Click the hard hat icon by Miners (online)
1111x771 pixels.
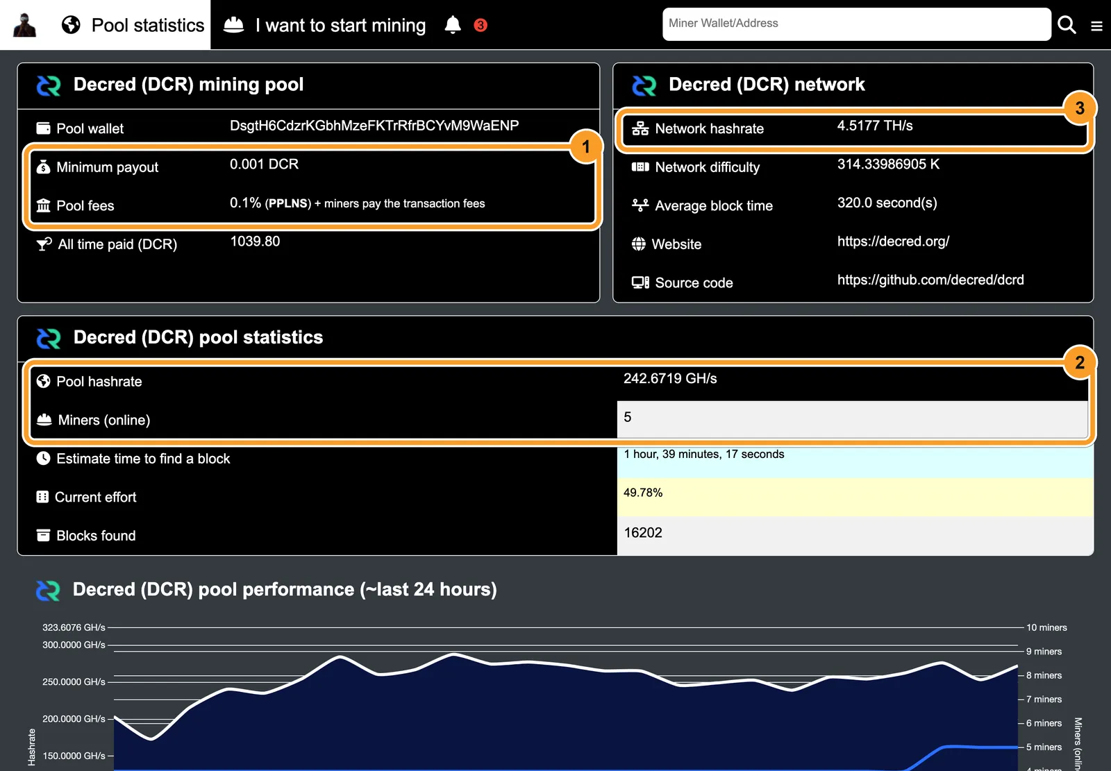point(44,419)
